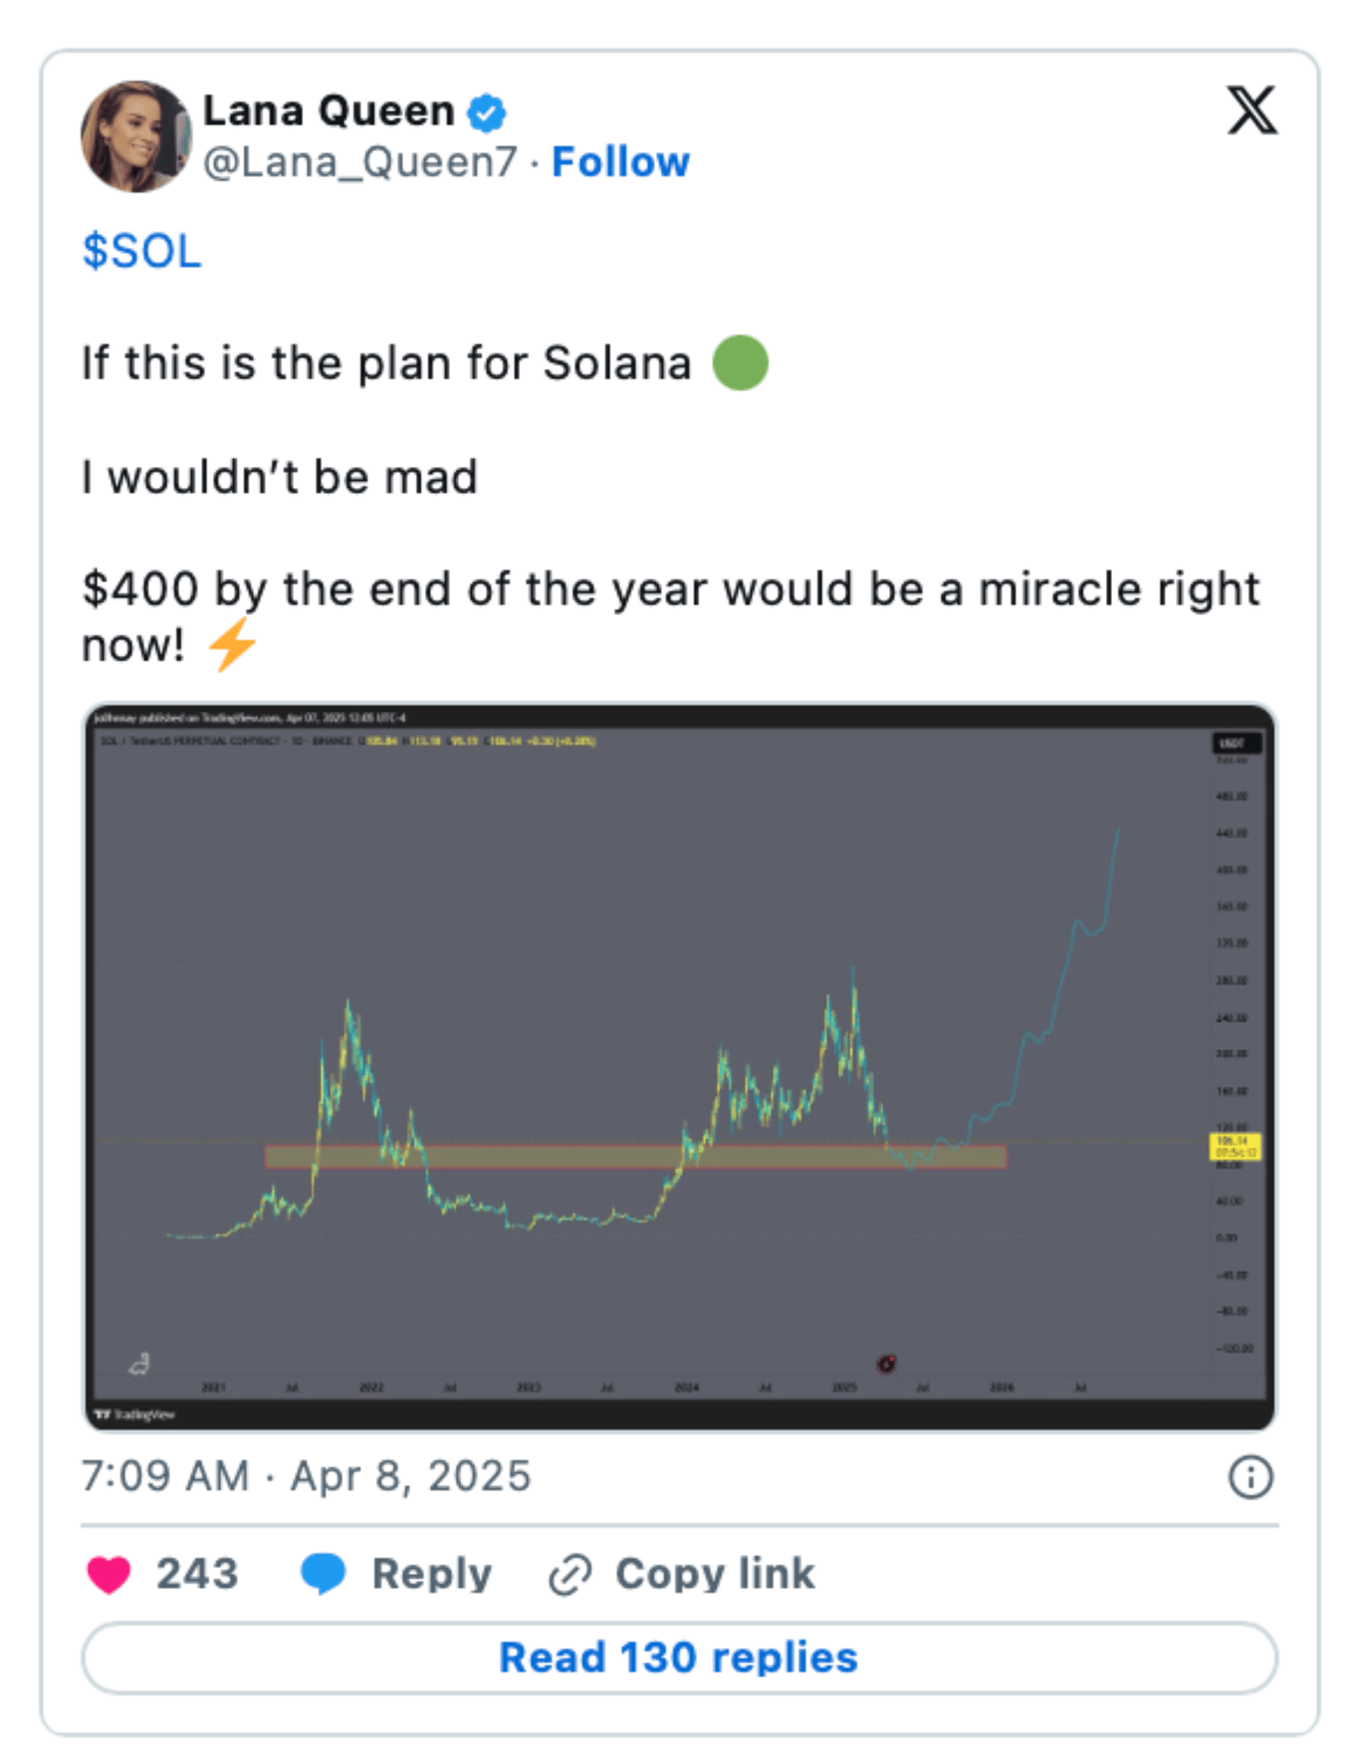
Task: Open the tweet info icon
Action: click(1250, 1476)
